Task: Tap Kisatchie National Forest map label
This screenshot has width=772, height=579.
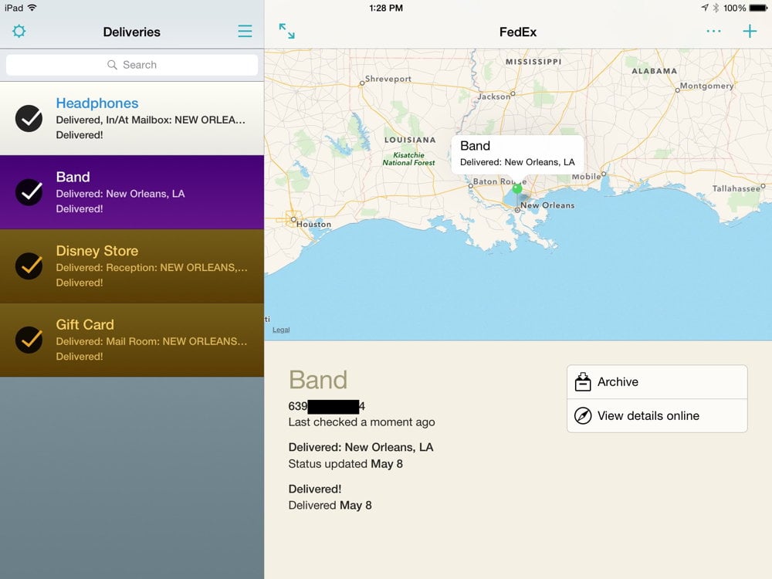Action: tap(408, 158)
